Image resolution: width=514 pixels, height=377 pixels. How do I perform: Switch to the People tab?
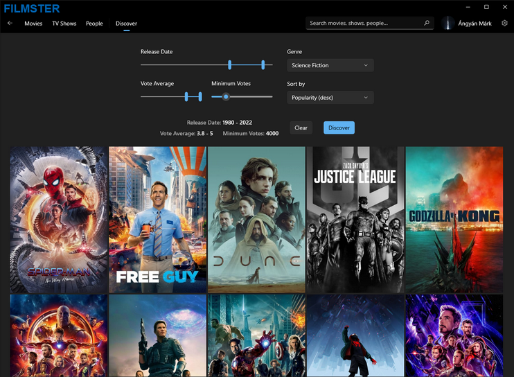click(x=94, y=24)
